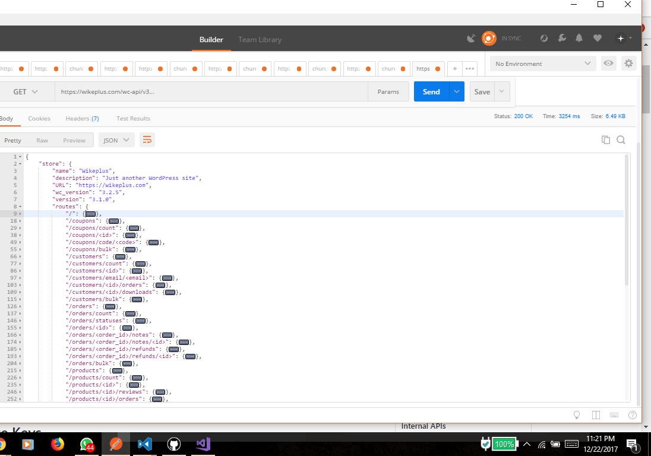Show hidden system tray icons chevron
The width and height of the screenshot is (651, 456).
(x=527, y=444)
